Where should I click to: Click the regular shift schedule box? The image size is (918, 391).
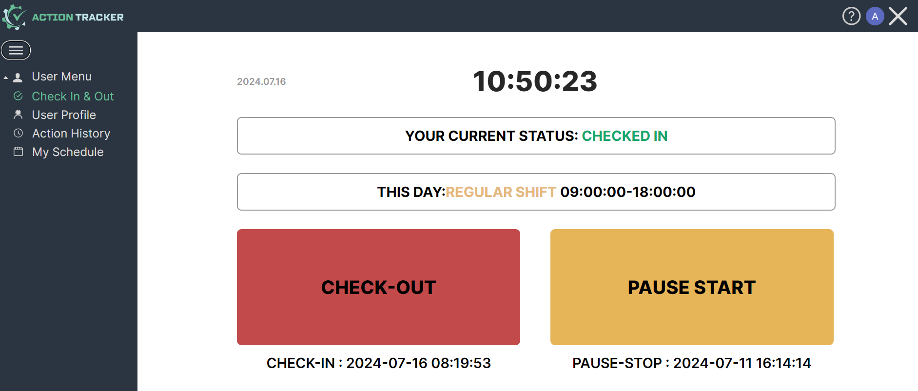(536, 192)
